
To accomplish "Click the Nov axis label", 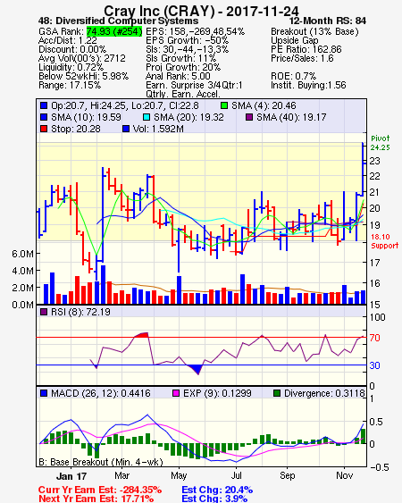I will click(345, 475).
